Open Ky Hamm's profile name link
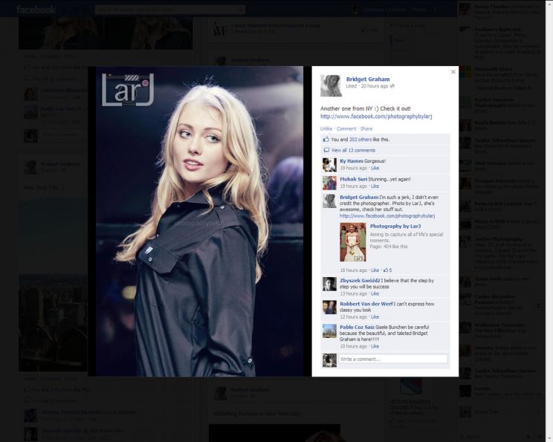 pos(352,161)
